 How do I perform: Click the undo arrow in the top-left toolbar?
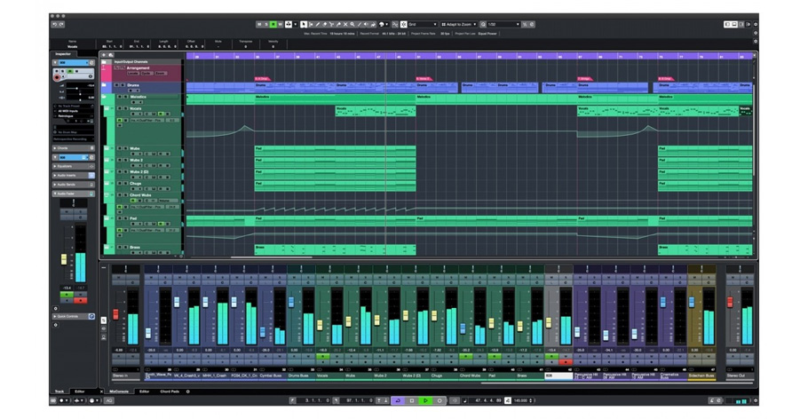click(x=54, y=24)
